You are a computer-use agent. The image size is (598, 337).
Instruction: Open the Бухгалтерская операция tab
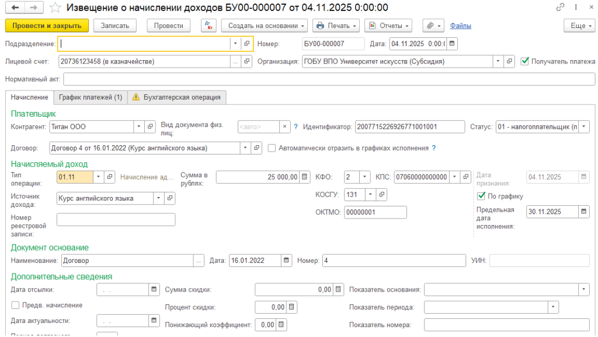[x=177, y=97]
